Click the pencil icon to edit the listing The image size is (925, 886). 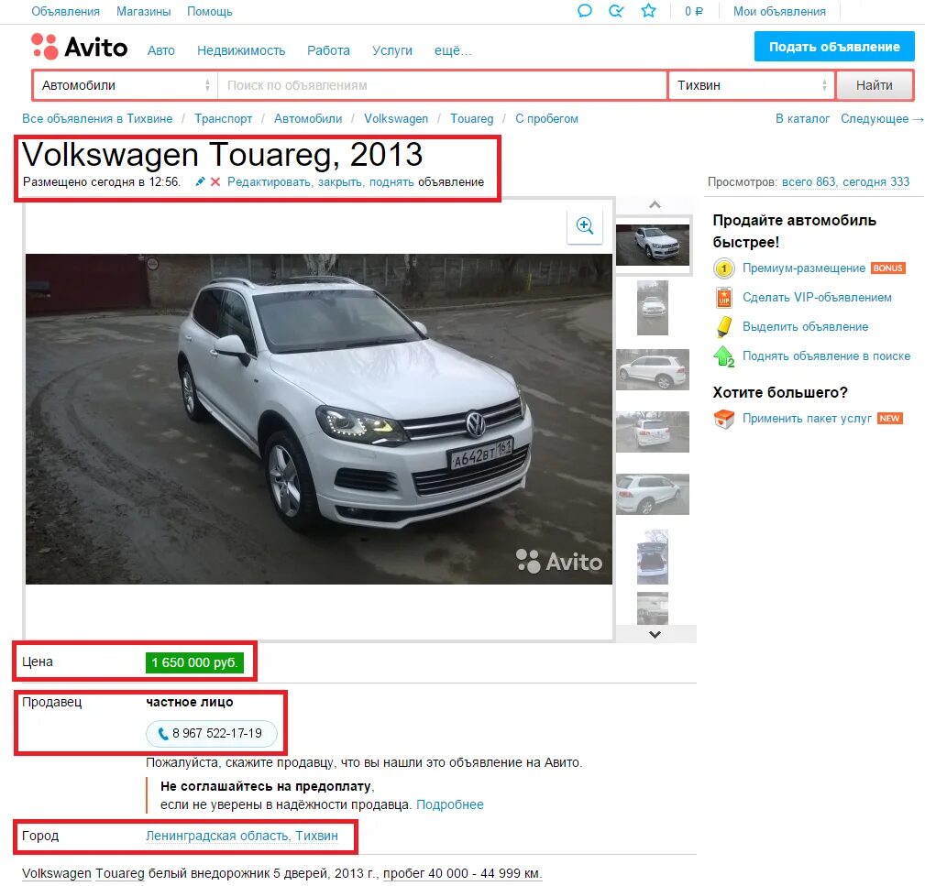(x=199, y=181)
